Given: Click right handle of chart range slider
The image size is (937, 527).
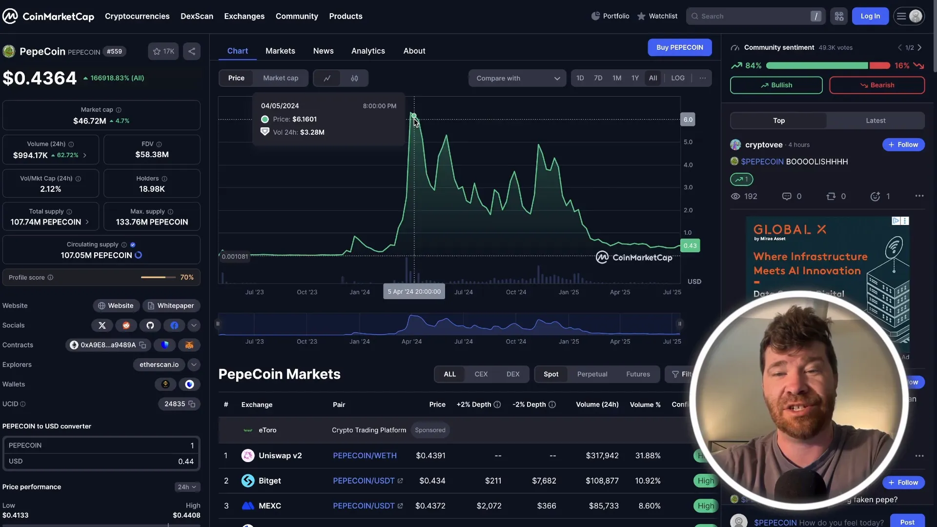Looking at the screenshot, I should [x=679, y=324].
